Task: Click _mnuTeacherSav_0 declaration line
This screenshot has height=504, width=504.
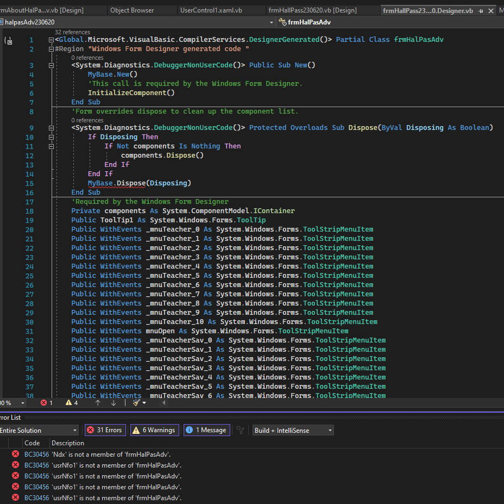Action: 228,340
